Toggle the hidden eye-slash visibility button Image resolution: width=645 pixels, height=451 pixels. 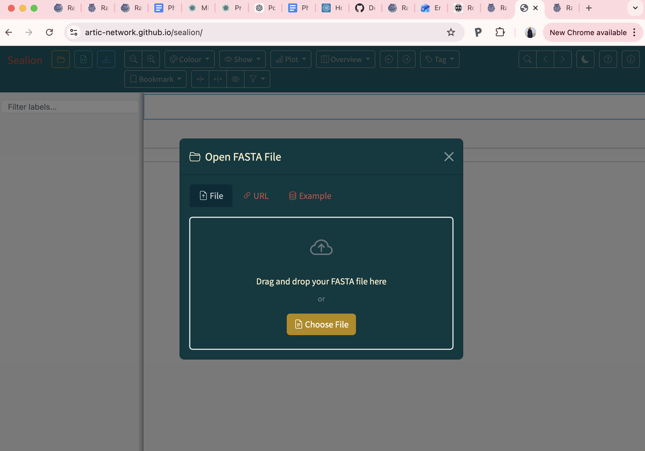235,79
